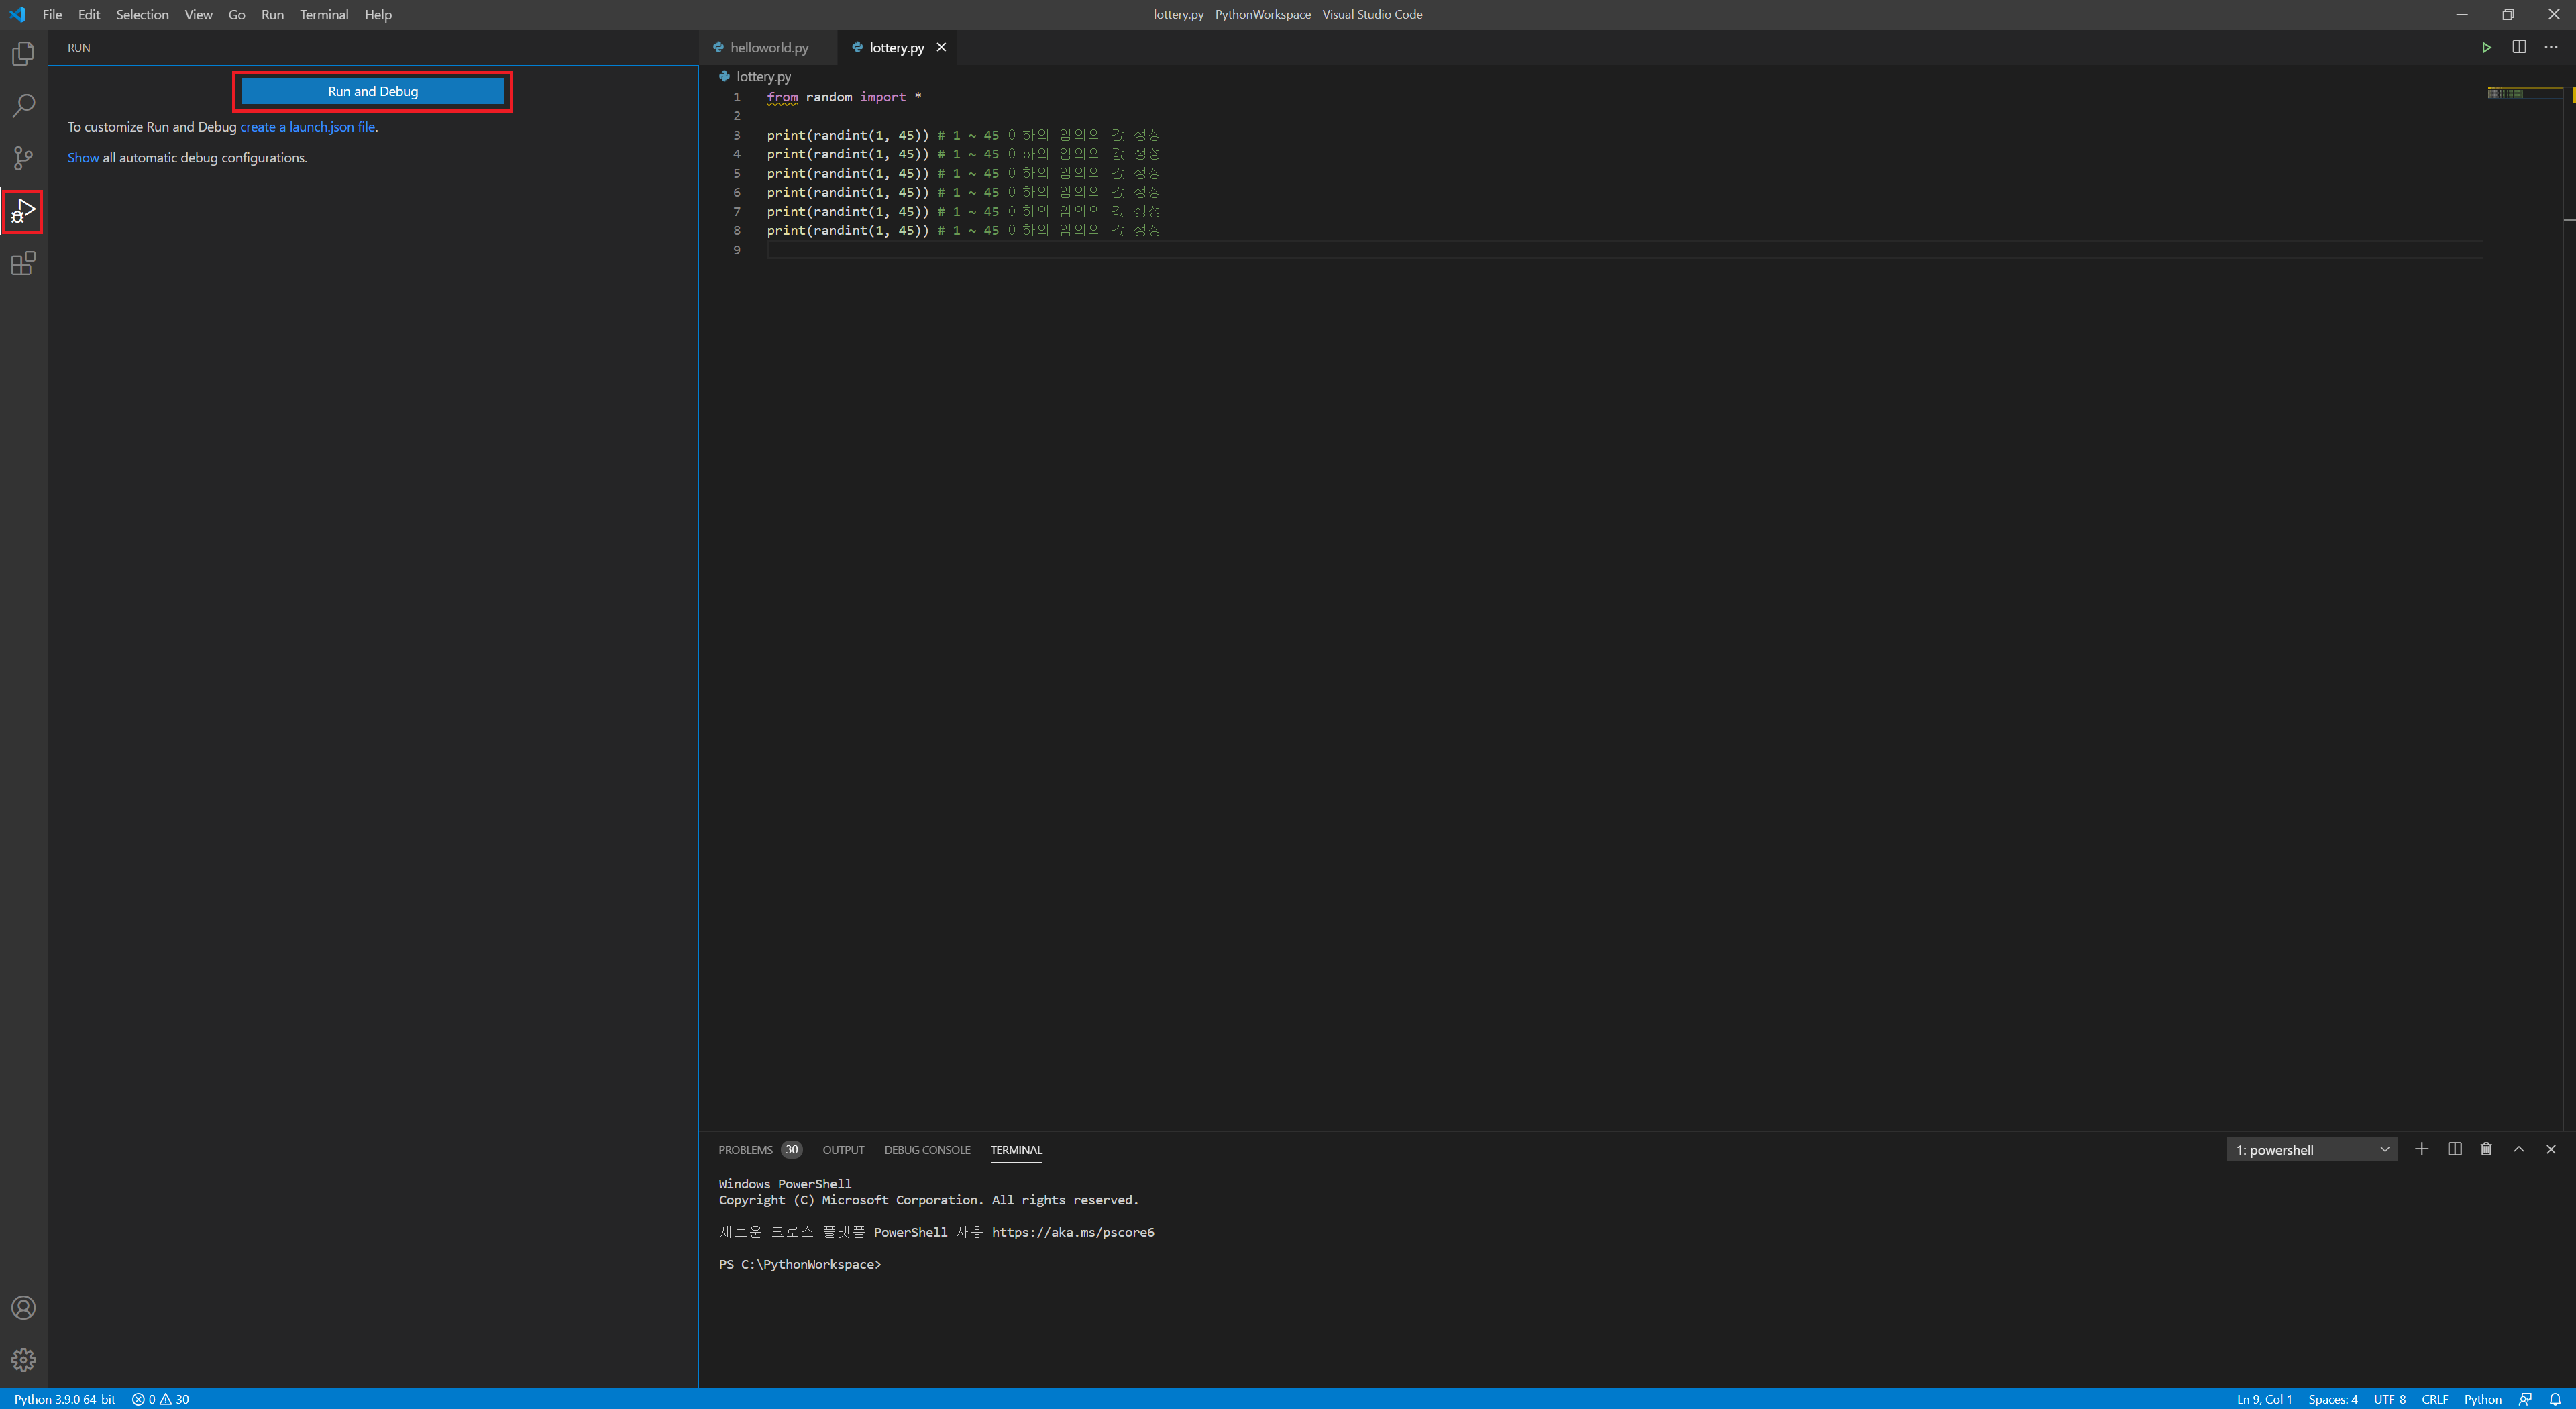Image resolution: width=2576 pixels, height=1409 pixels.
Task: Click the create a launch.json file link
Action: 307,127
